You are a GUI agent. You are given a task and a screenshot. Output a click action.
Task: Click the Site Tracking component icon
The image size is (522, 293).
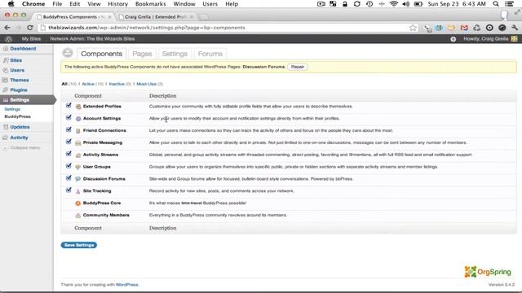click(78, 191)
